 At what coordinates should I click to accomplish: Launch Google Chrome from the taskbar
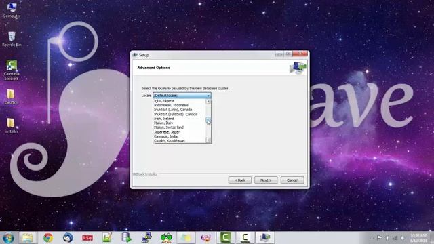click(48, 238)
